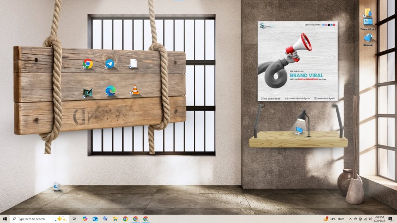Click the Windows Start button

pyautogui.click(x=5, y=219)
